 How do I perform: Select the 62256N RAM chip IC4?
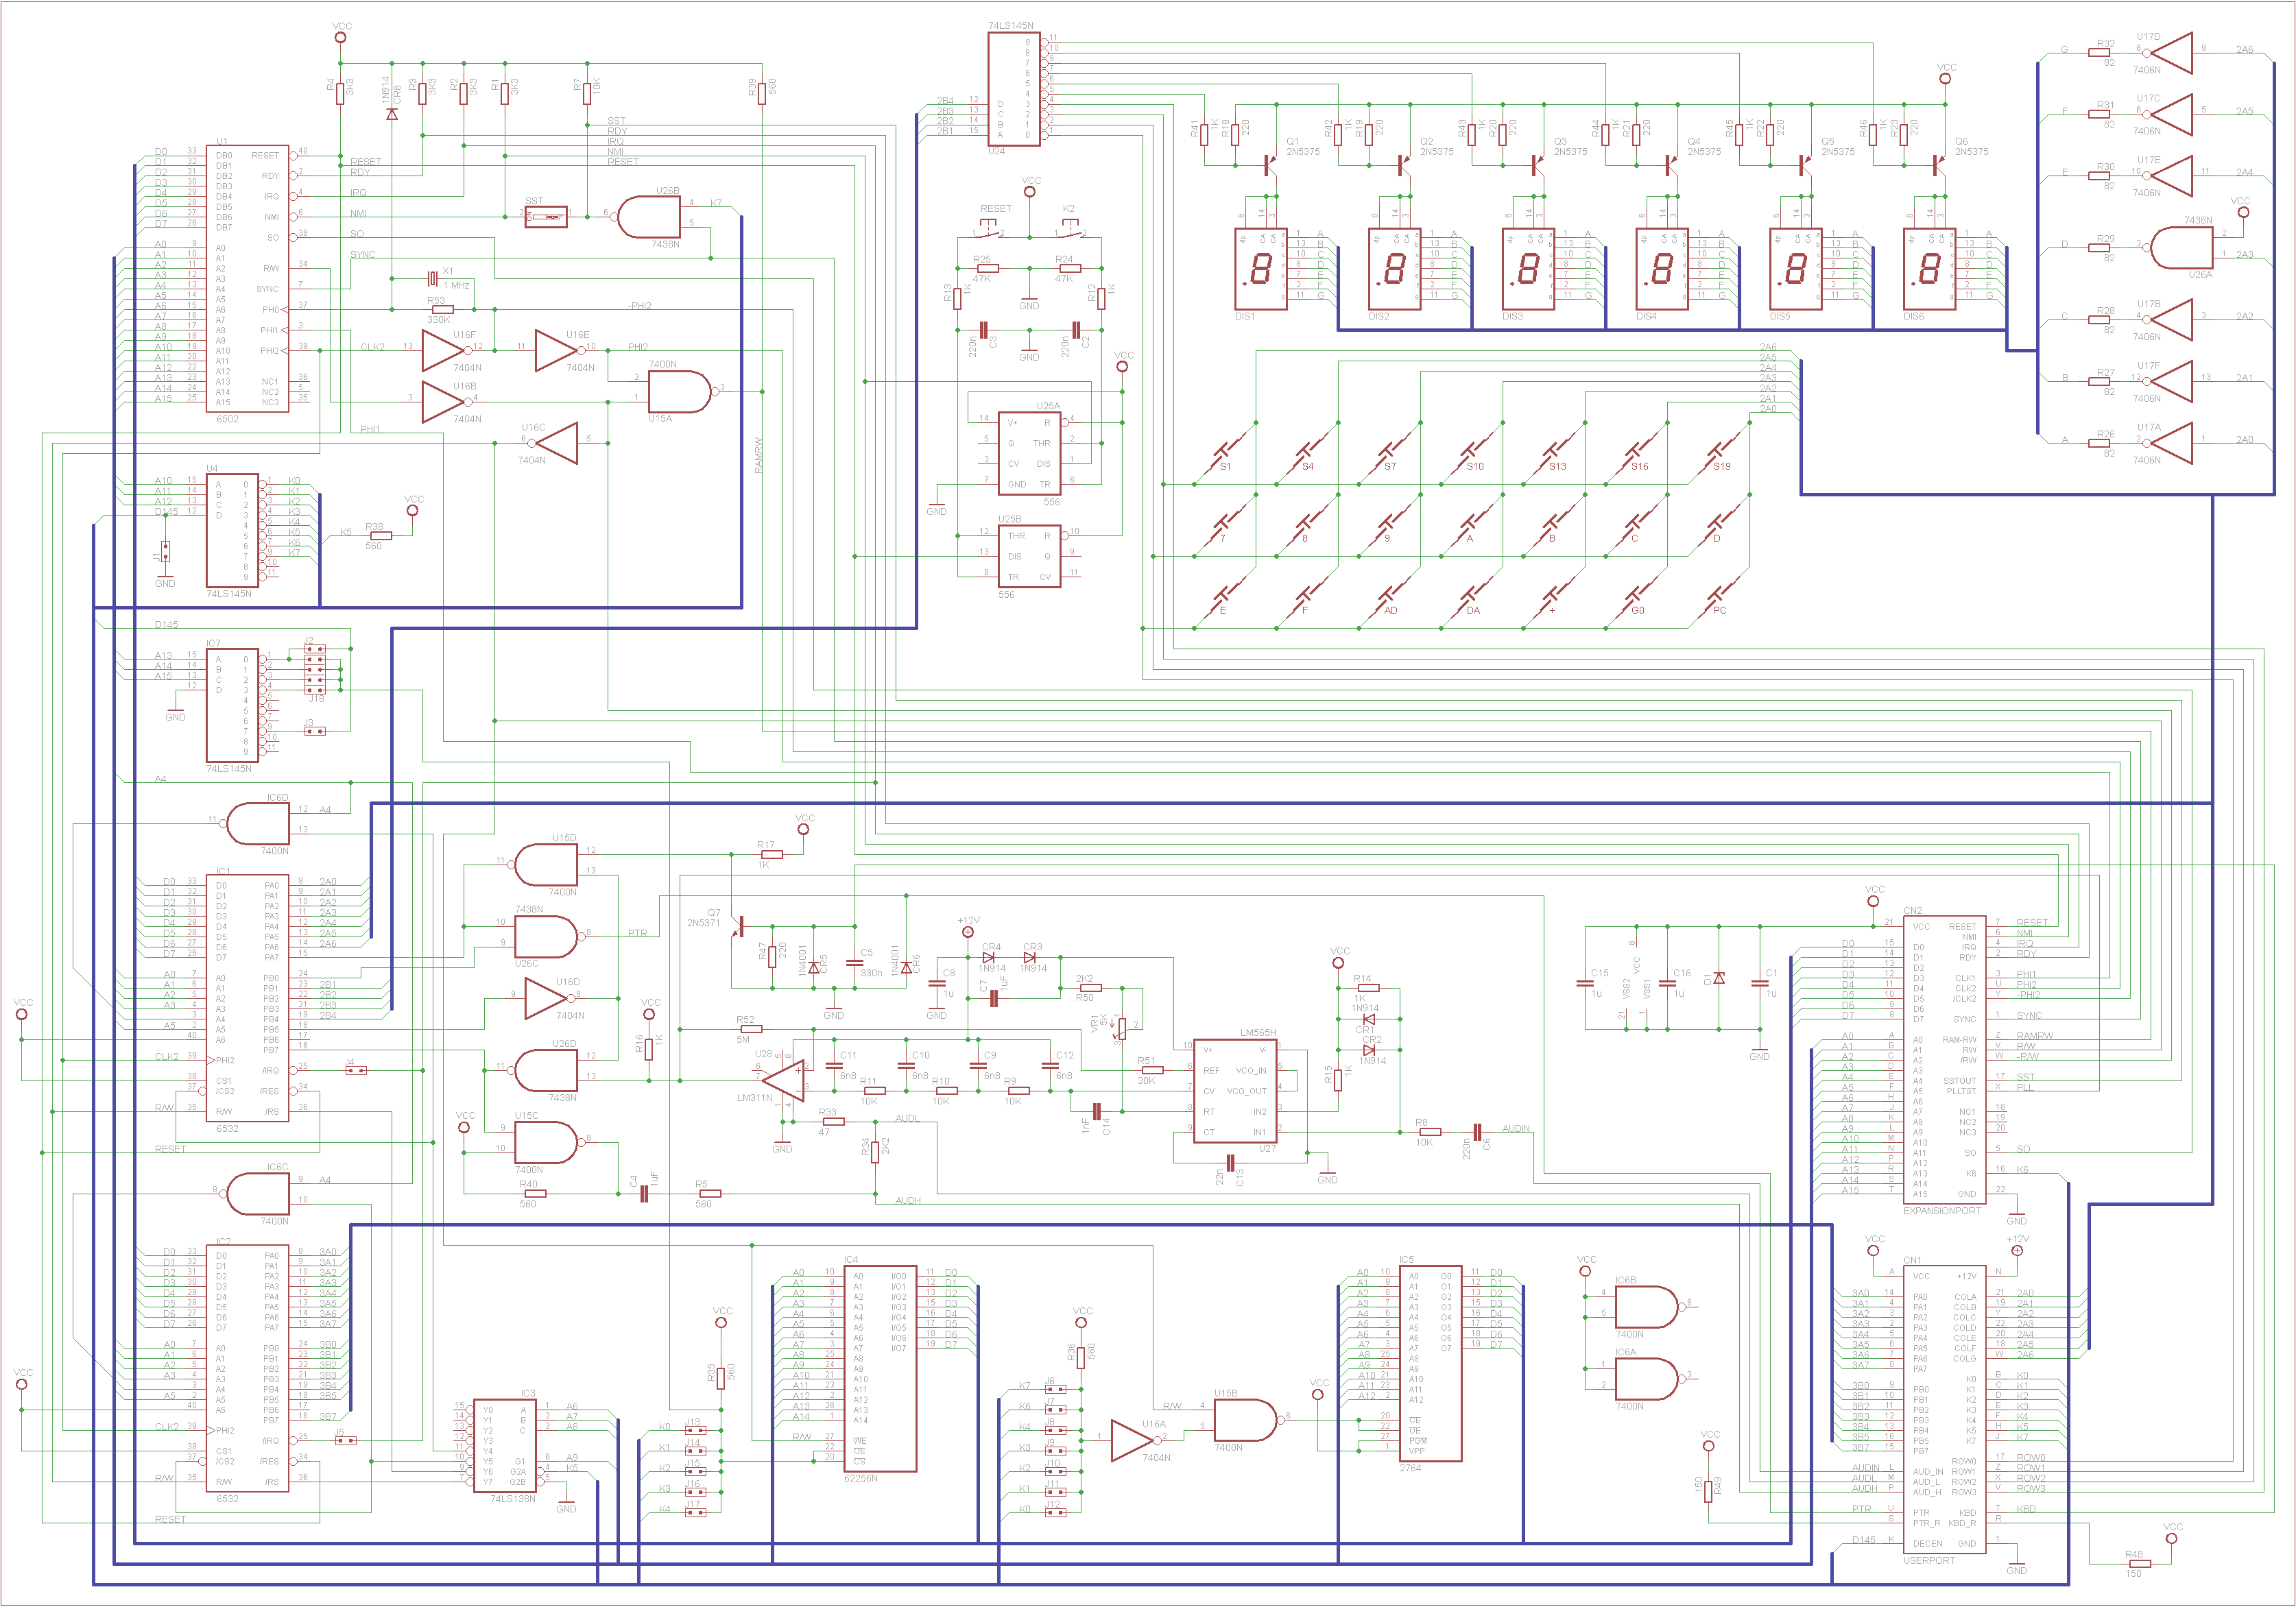880,1369
